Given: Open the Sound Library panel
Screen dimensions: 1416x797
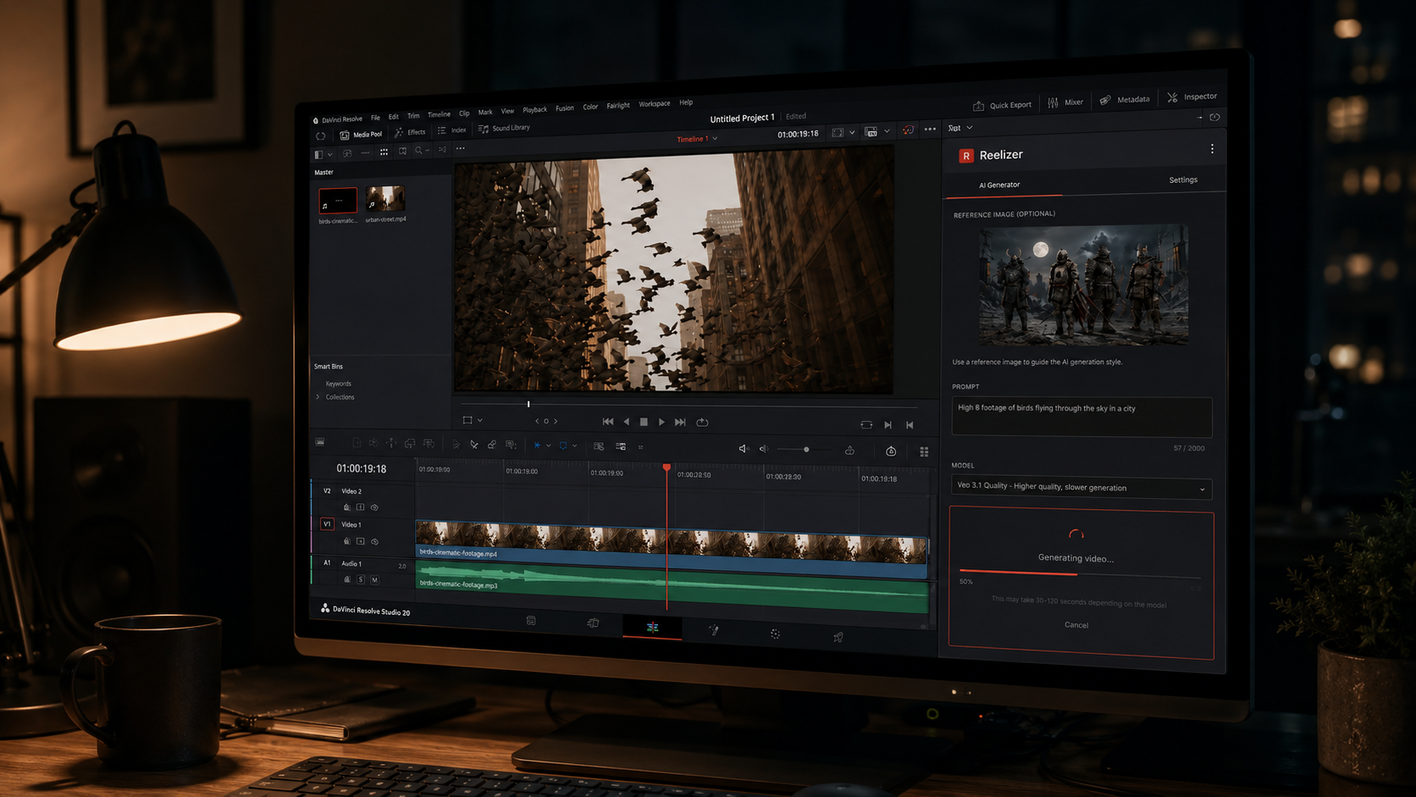Looking at the screenshot, I should click(505, 128).
